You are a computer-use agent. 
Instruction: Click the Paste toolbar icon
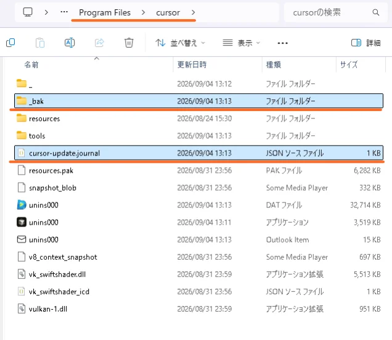(40, 43)
